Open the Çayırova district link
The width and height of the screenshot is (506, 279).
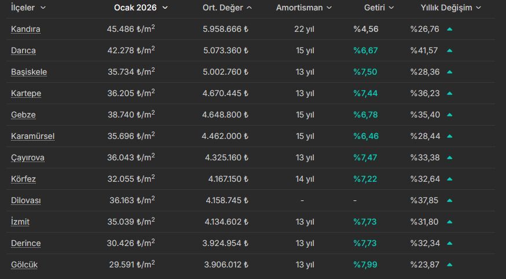28,157
